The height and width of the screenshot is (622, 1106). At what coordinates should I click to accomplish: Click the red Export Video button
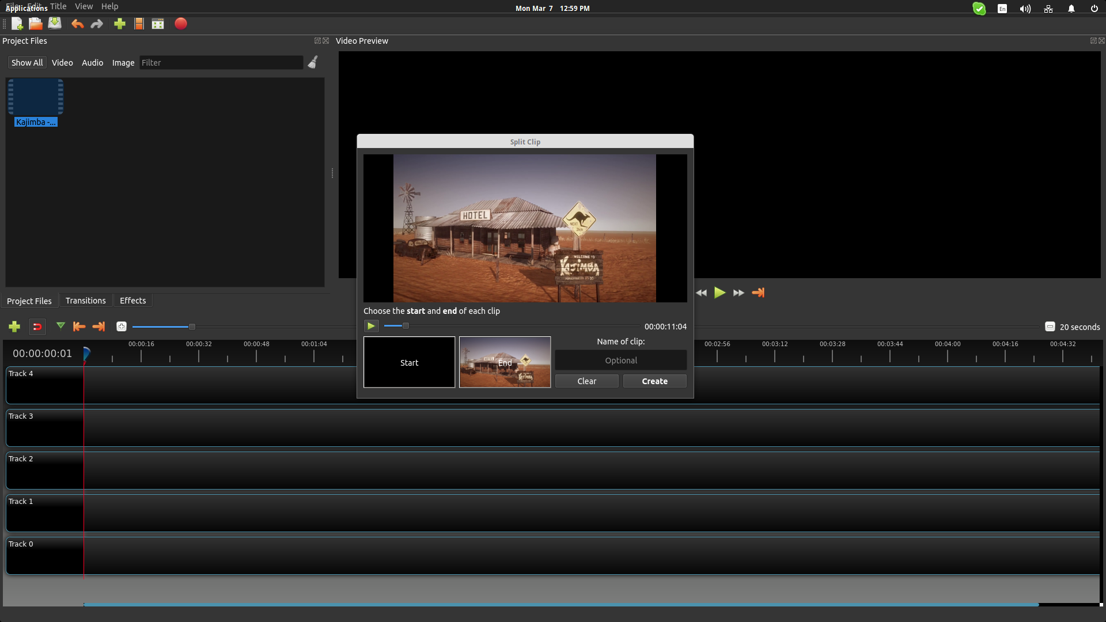coord(181,24)
